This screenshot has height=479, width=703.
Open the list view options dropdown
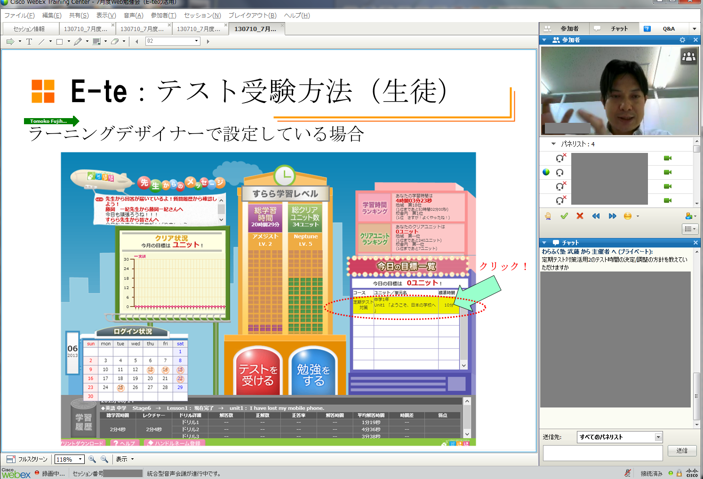[x=690, y=229]
